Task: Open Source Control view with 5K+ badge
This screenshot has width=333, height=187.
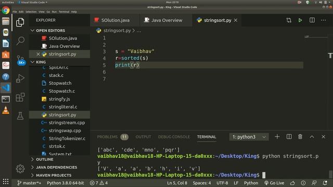Action: pos(20,60)
